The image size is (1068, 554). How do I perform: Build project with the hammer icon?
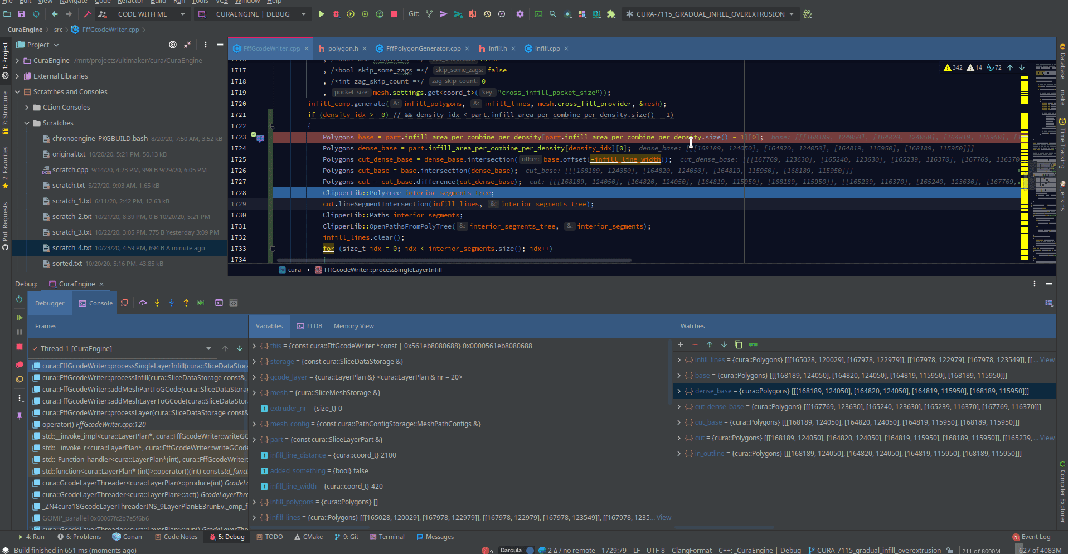(88, 14)
